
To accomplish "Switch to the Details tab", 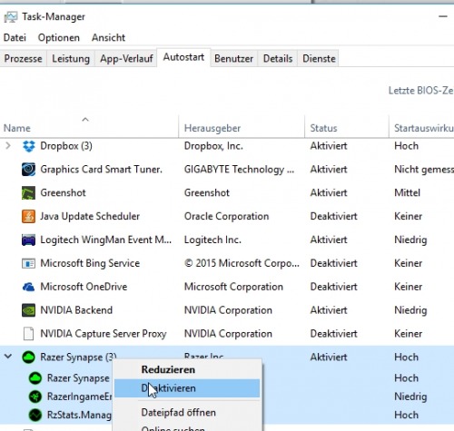I will (278, 58).
